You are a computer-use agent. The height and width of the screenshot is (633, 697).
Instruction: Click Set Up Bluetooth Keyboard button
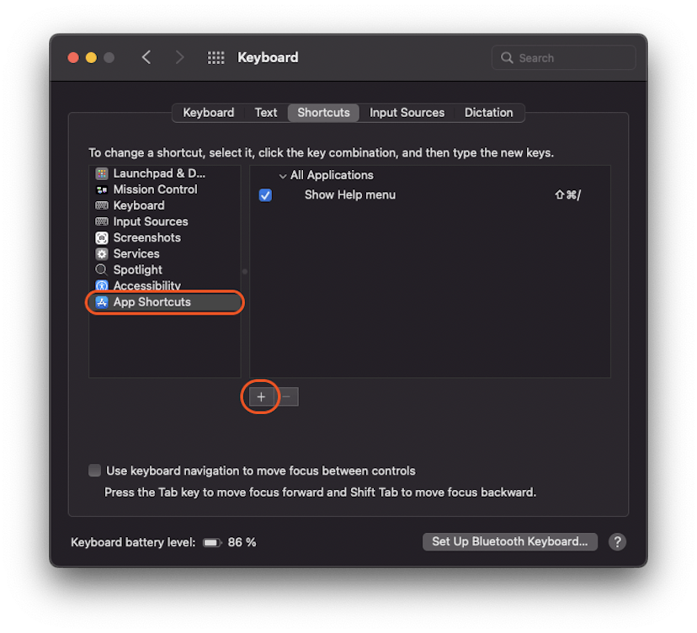(509, 541)
